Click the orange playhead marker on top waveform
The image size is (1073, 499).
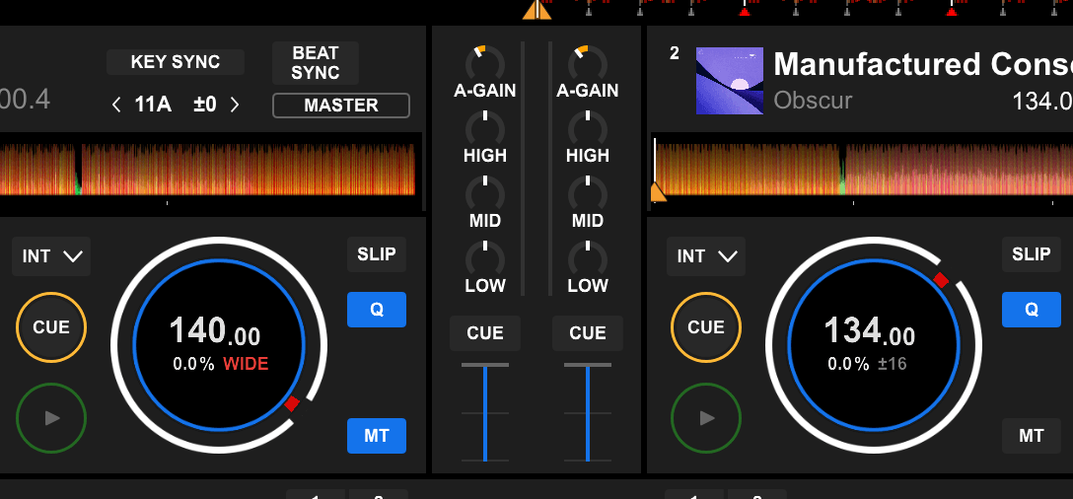pyautogui.click(x=537, y=10)
